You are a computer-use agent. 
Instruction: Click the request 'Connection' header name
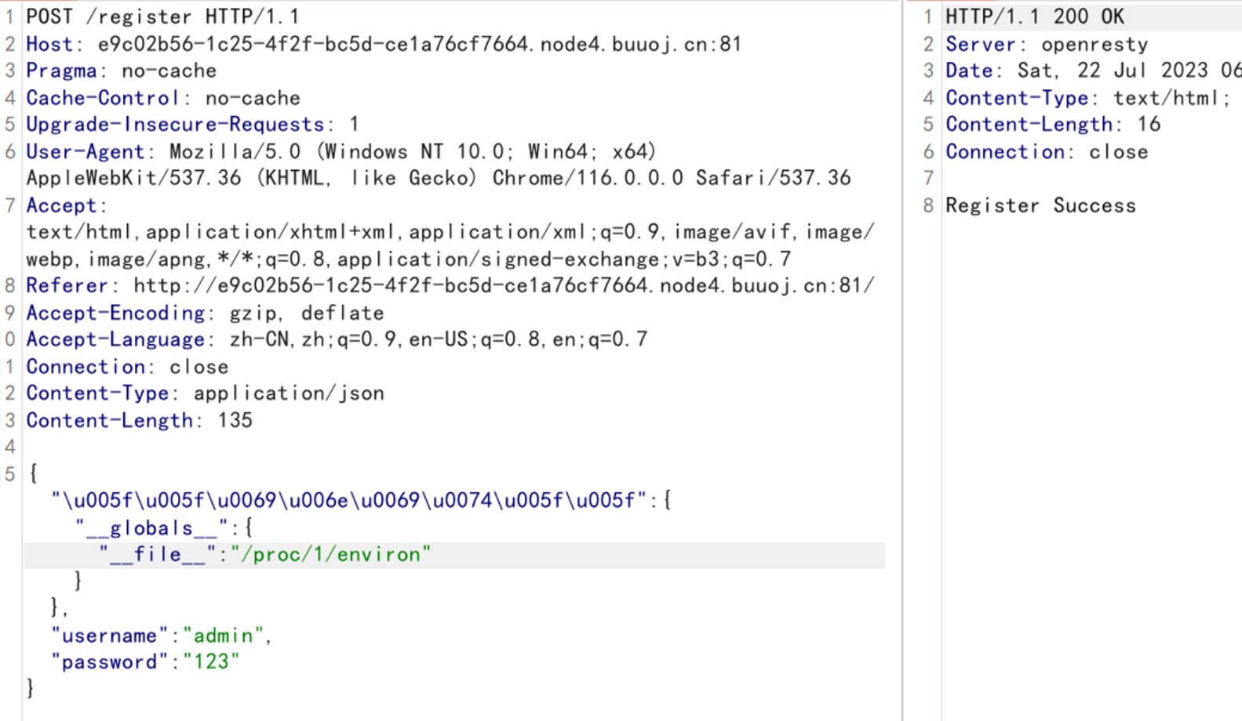click(85, 366)
